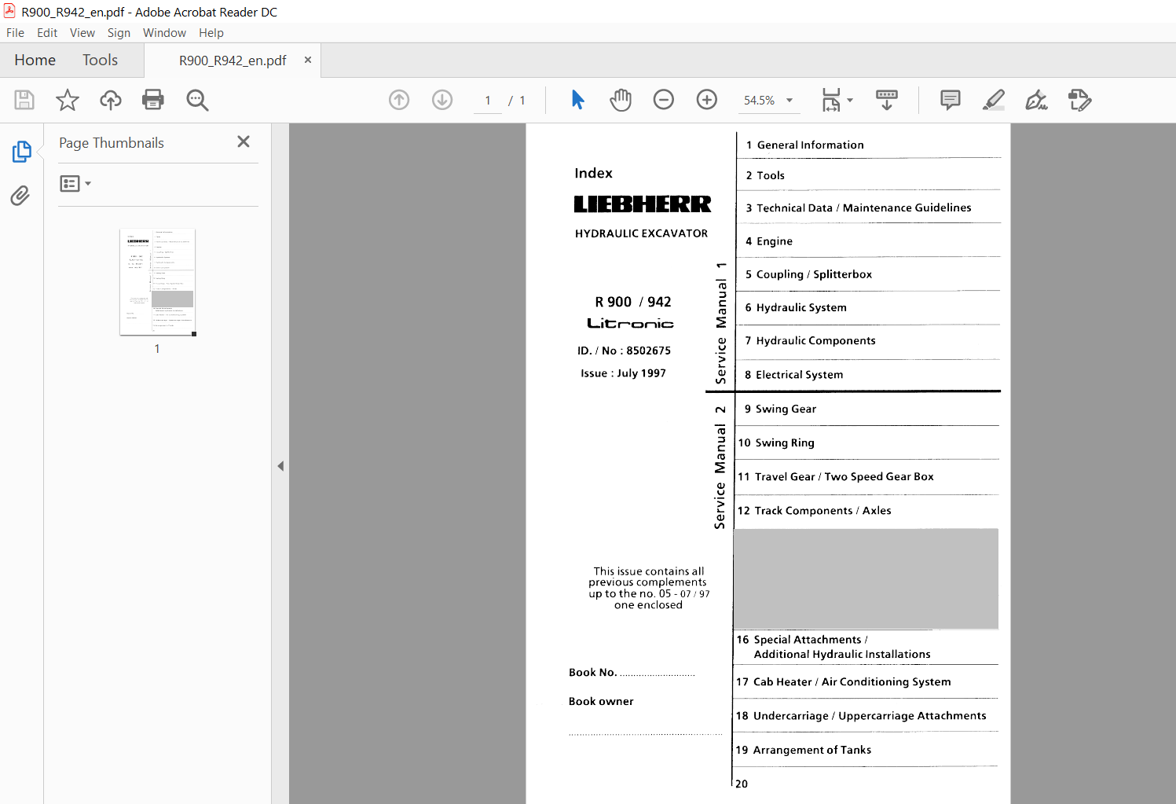Close the R900_R942_en.pdf tab
The width and height of the screenshot is (1176, 804).
308,60
